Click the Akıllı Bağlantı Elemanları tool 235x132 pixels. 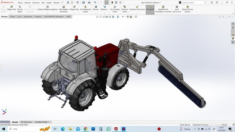pyautogui.click(x=64, y=9)
